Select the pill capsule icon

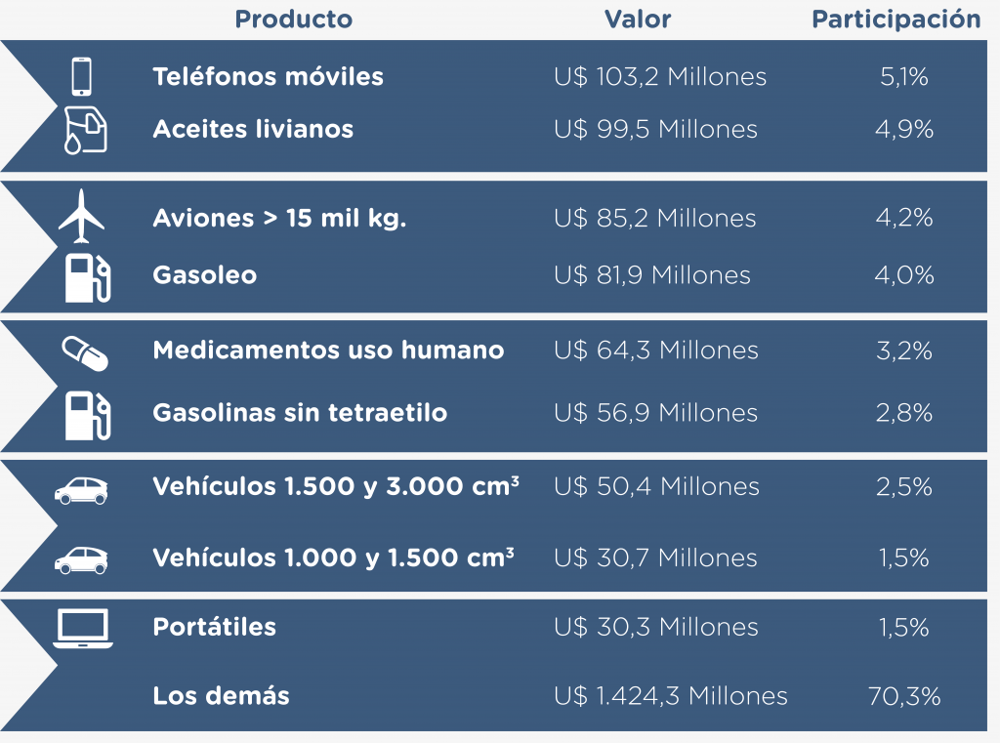[84, 351]
